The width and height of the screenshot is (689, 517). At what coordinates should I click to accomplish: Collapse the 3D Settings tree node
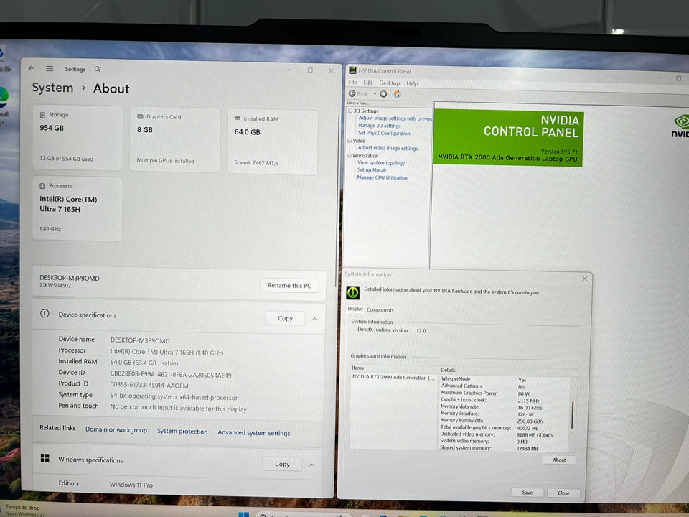click(x=350, y=111)
